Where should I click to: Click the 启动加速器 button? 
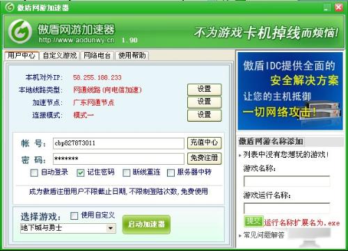coord(146,225)
